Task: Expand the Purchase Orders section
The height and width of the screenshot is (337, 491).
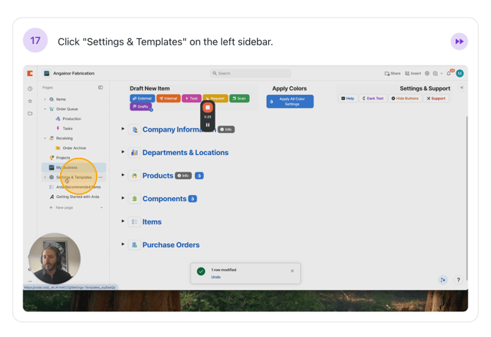Action: click(x=123, y=244)
